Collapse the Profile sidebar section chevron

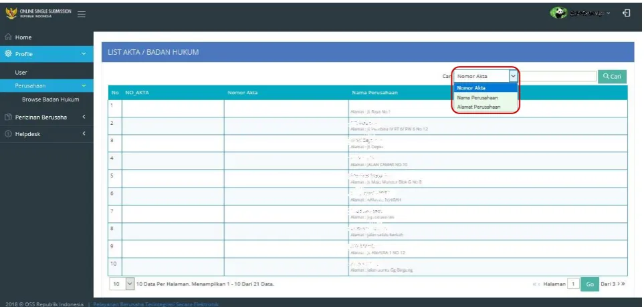(x=84, y=53)
